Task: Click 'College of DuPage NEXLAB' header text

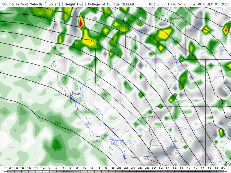Action: pos(111,4)
